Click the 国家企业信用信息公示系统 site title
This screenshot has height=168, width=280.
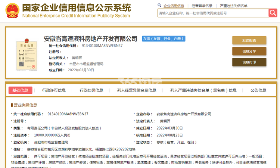click(x=77, y=8)
